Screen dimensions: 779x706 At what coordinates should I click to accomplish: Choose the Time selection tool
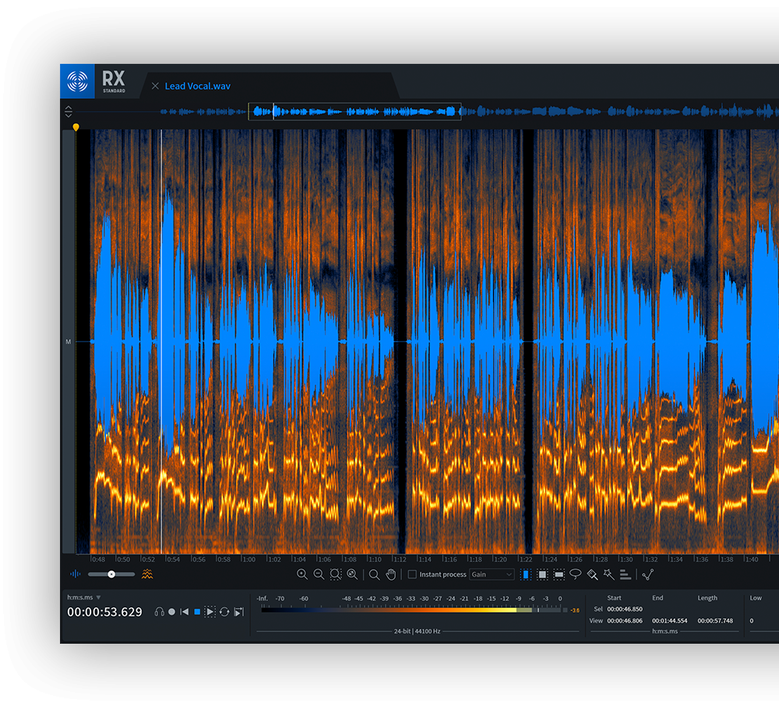[525, 574]
